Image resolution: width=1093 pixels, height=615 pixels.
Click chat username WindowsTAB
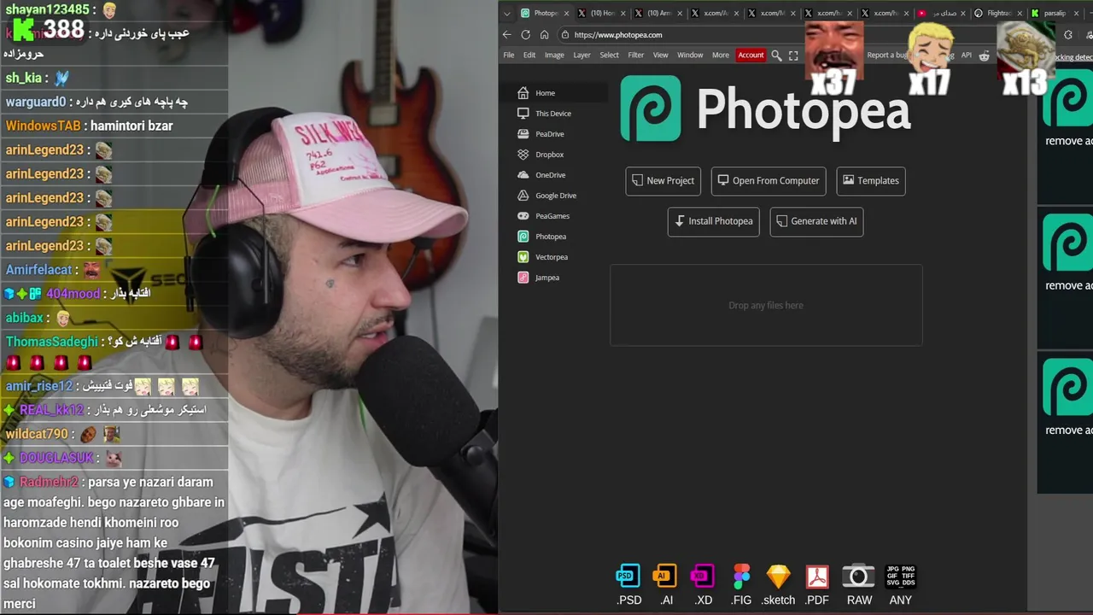(43, 126)
